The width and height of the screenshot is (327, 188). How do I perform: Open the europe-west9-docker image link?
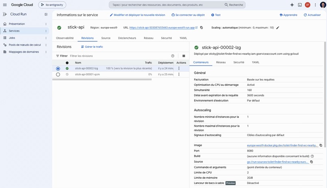[x=282, y=145]
